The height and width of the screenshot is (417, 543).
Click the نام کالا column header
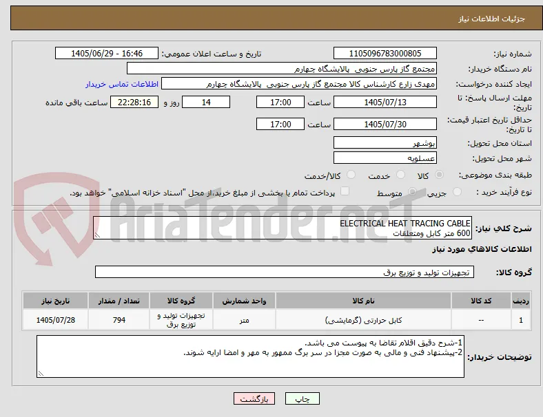click(363, 301)
